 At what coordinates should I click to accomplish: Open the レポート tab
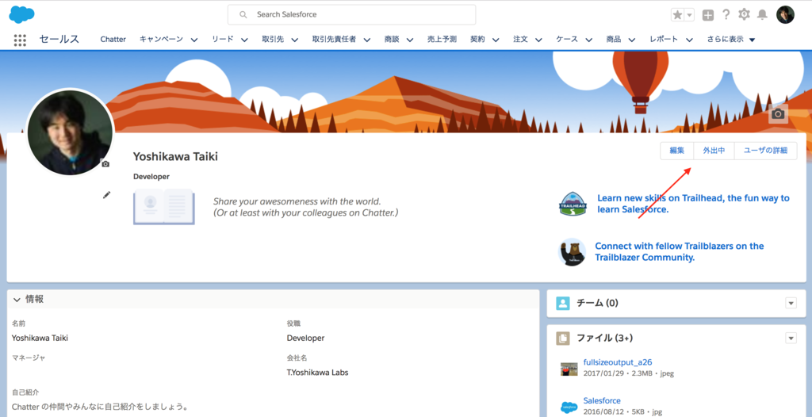(664, 40)
